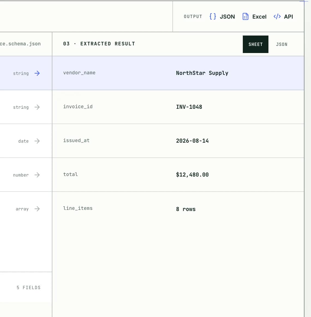
Task: Select the line_items field label
Action: coord(78,208)
